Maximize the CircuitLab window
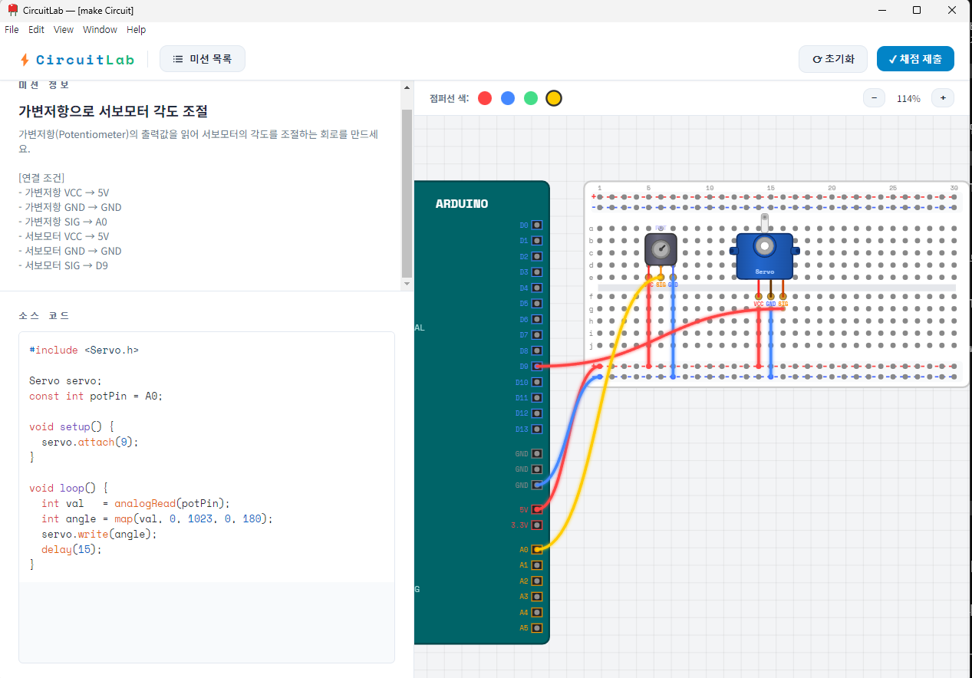This screenshot has width=972, height=678. (x=917, y=10)
